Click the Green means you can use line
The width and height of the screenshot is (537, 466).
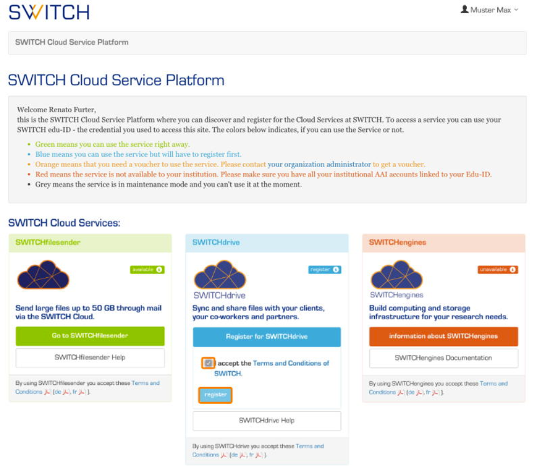pyautogui.click(x=112, y=145)
